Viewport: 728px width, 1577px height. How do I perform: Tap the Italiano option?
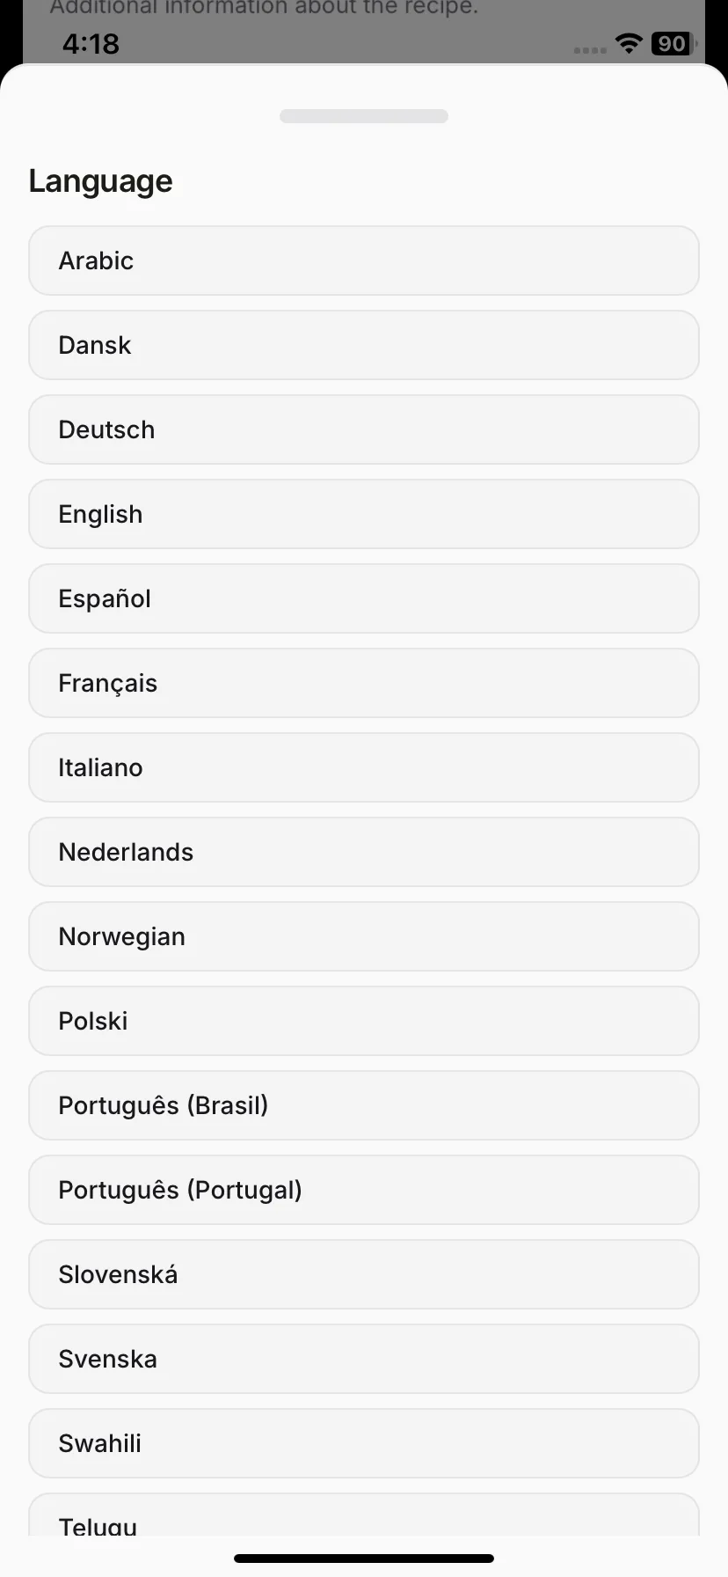[x=364, y=767]
